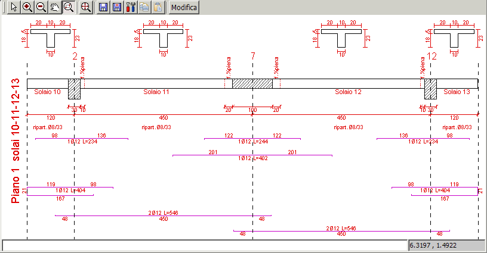Viewport: 487px width, 253px height.
Task: Open the screwdriver and wrench settings tool
Action: (x=131, y=7)
